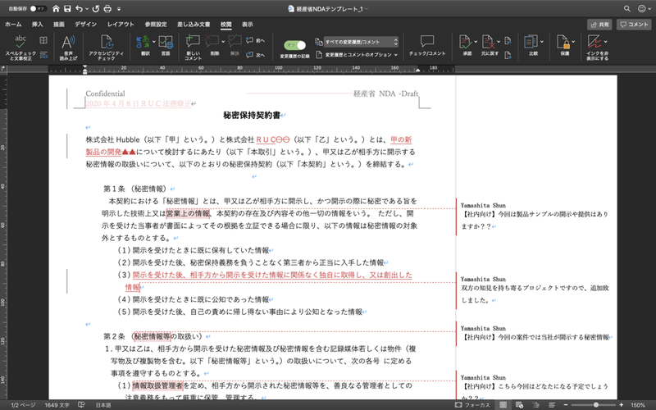Toggle 変更履歴の記録 track changes switch
The image size is (656, 410).
point(294,45)
